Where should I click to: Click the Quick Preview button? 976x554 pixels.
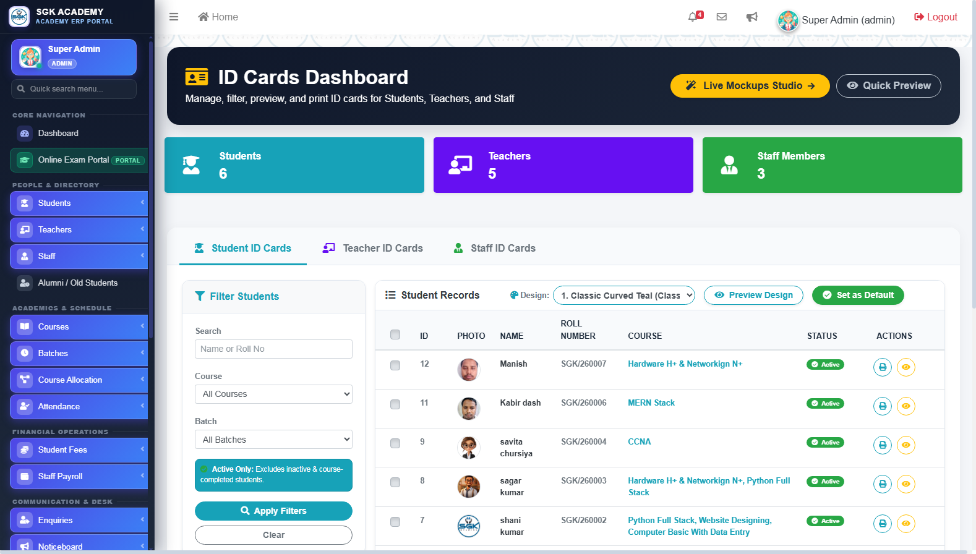pyautogui.click(x=889, y=86)
